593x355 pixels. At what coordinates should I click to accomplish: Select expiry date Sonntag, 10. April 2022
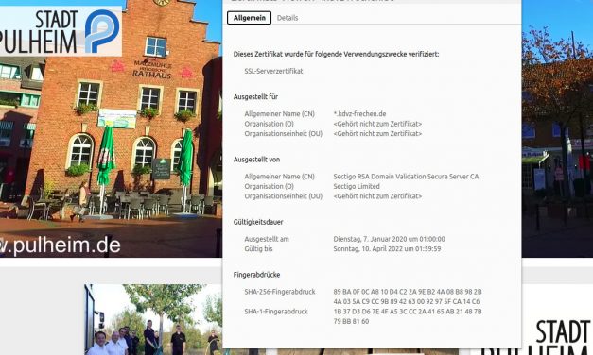[387, 249]
